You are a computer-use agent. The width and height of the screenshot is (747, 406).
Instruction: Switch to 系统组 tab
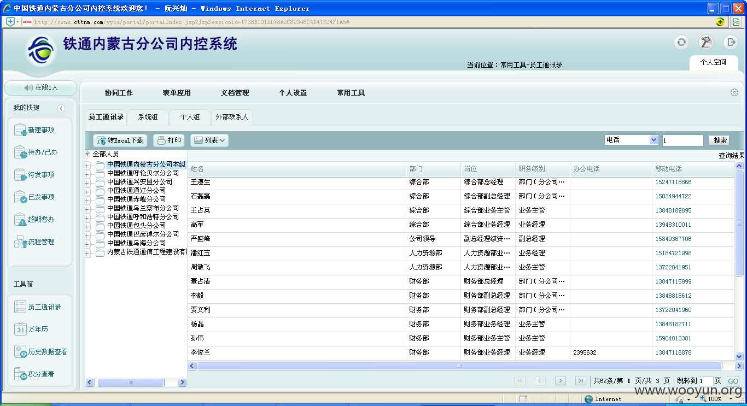(148, 117)
